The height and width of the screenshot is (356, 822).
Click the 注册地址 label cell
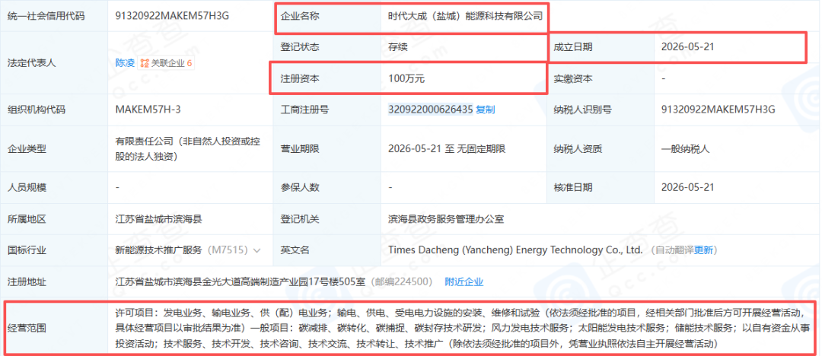coord(53,281)
